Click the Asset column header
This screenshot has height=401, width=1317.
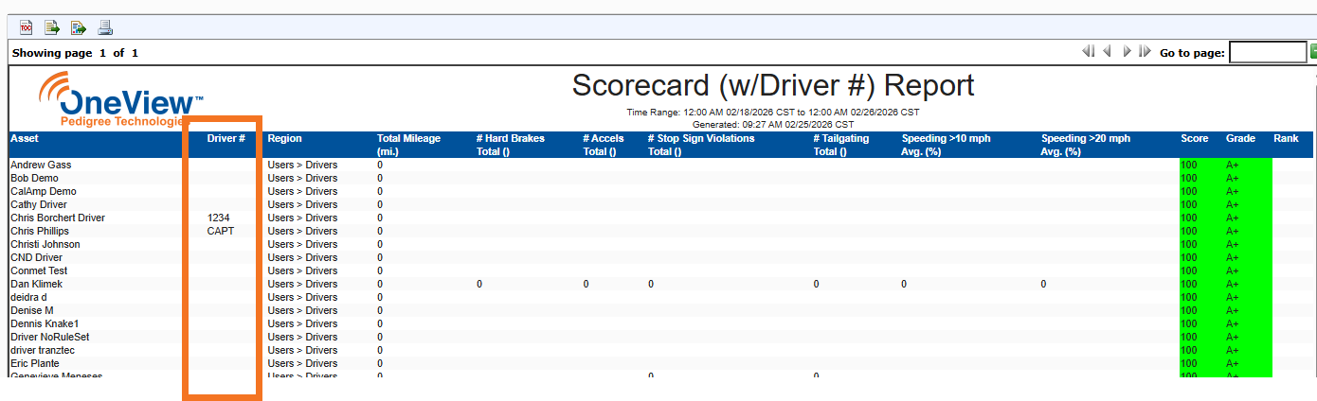coord(26,138)
